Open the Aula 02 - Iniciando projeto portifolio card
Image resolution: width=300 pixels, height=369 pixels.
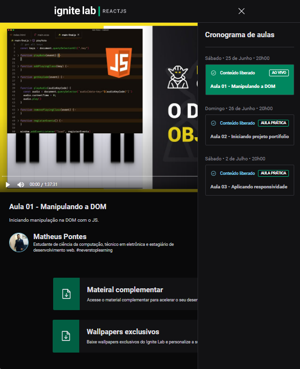[x=249, y=130]
